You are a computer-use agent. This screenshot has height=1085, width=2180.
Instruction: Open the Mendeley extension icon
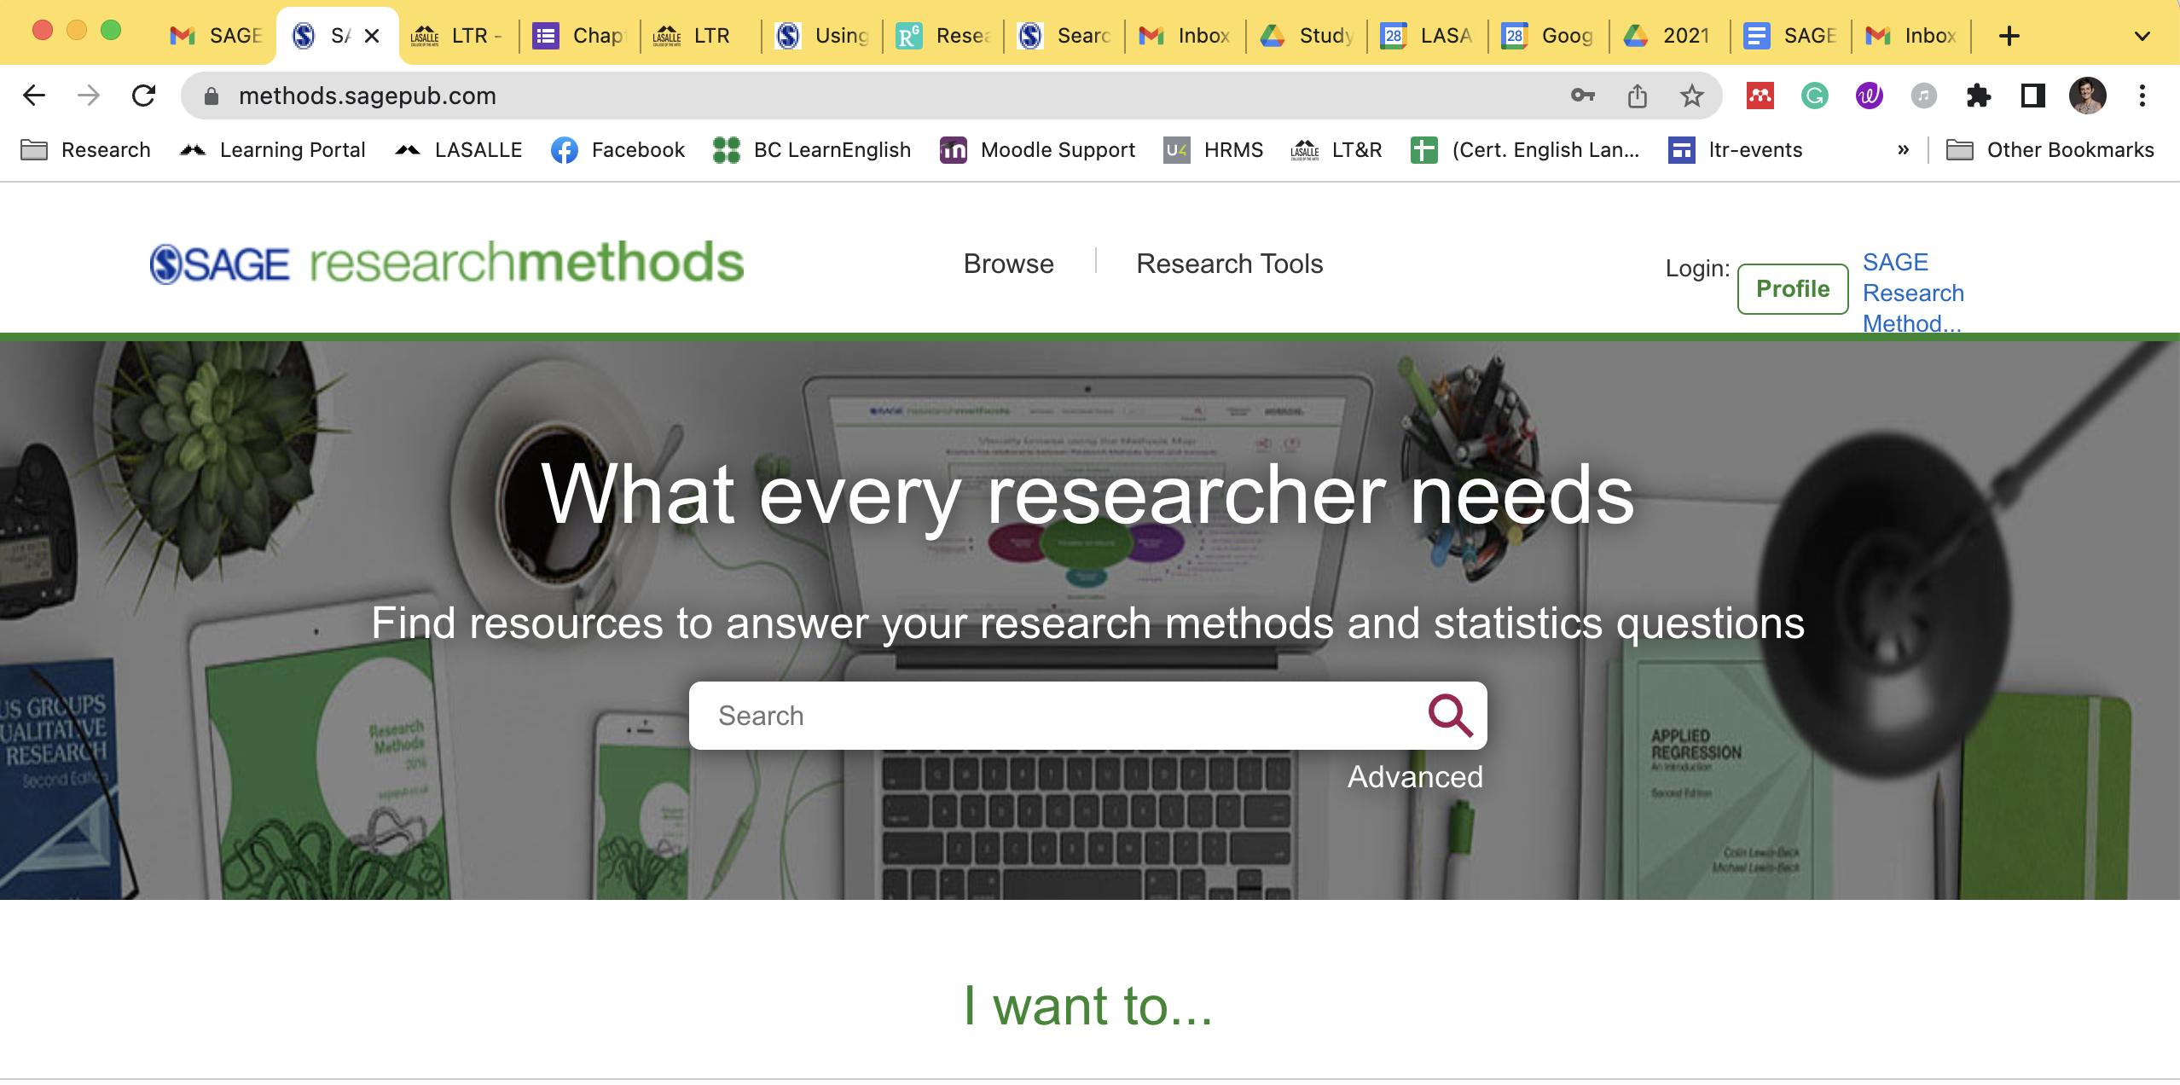pyautogui.click(x=1760, y=96)
